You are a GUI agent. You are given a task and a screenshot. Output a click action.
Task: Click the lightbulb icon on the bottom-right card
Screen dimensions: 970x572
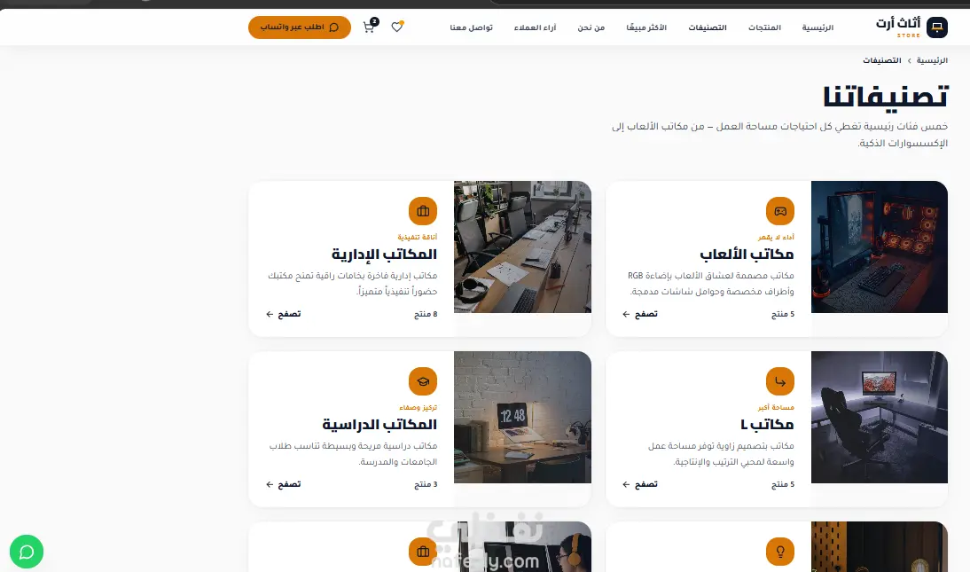[x=780, y=552]
